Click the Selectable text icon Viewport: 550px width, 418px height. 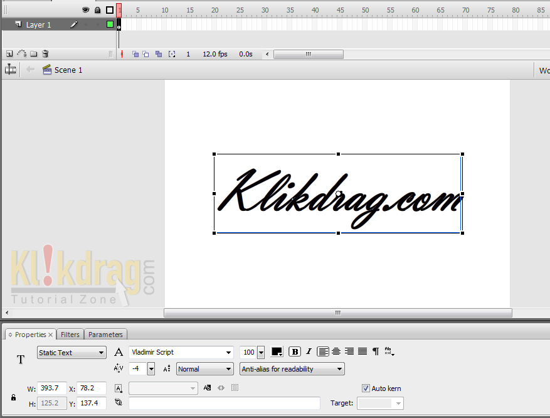pyautogui.click(x=208, y=388)
